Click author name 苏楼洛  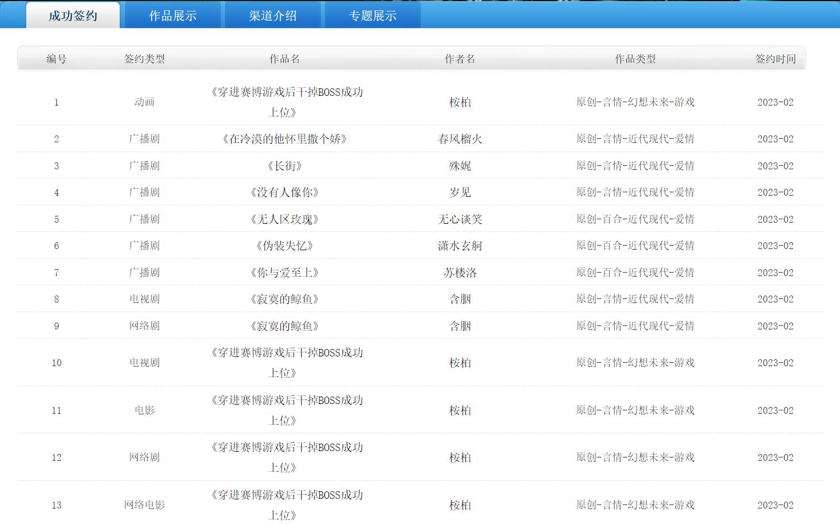point(460,273)
